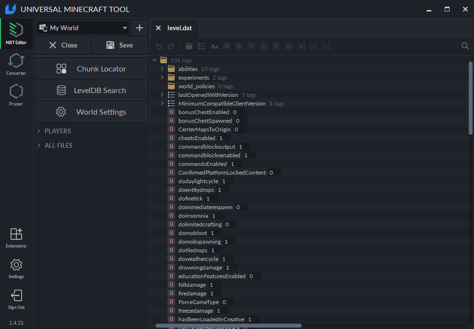Switch to the Converter tool
Viewport: 474px width, 329px height.
pyautogui.click(x=16, y=64)
